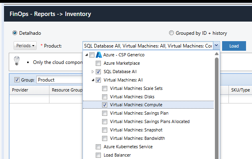The height and width of the screenshot is (159, 252).
Task: Select 'Virtual Machines: Compute' label
Action: coord(136,105)
